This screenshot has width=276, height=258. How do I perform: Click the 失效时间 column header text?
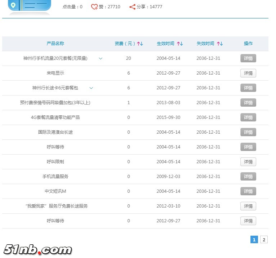pyautogui.click(x=205, y=44)
